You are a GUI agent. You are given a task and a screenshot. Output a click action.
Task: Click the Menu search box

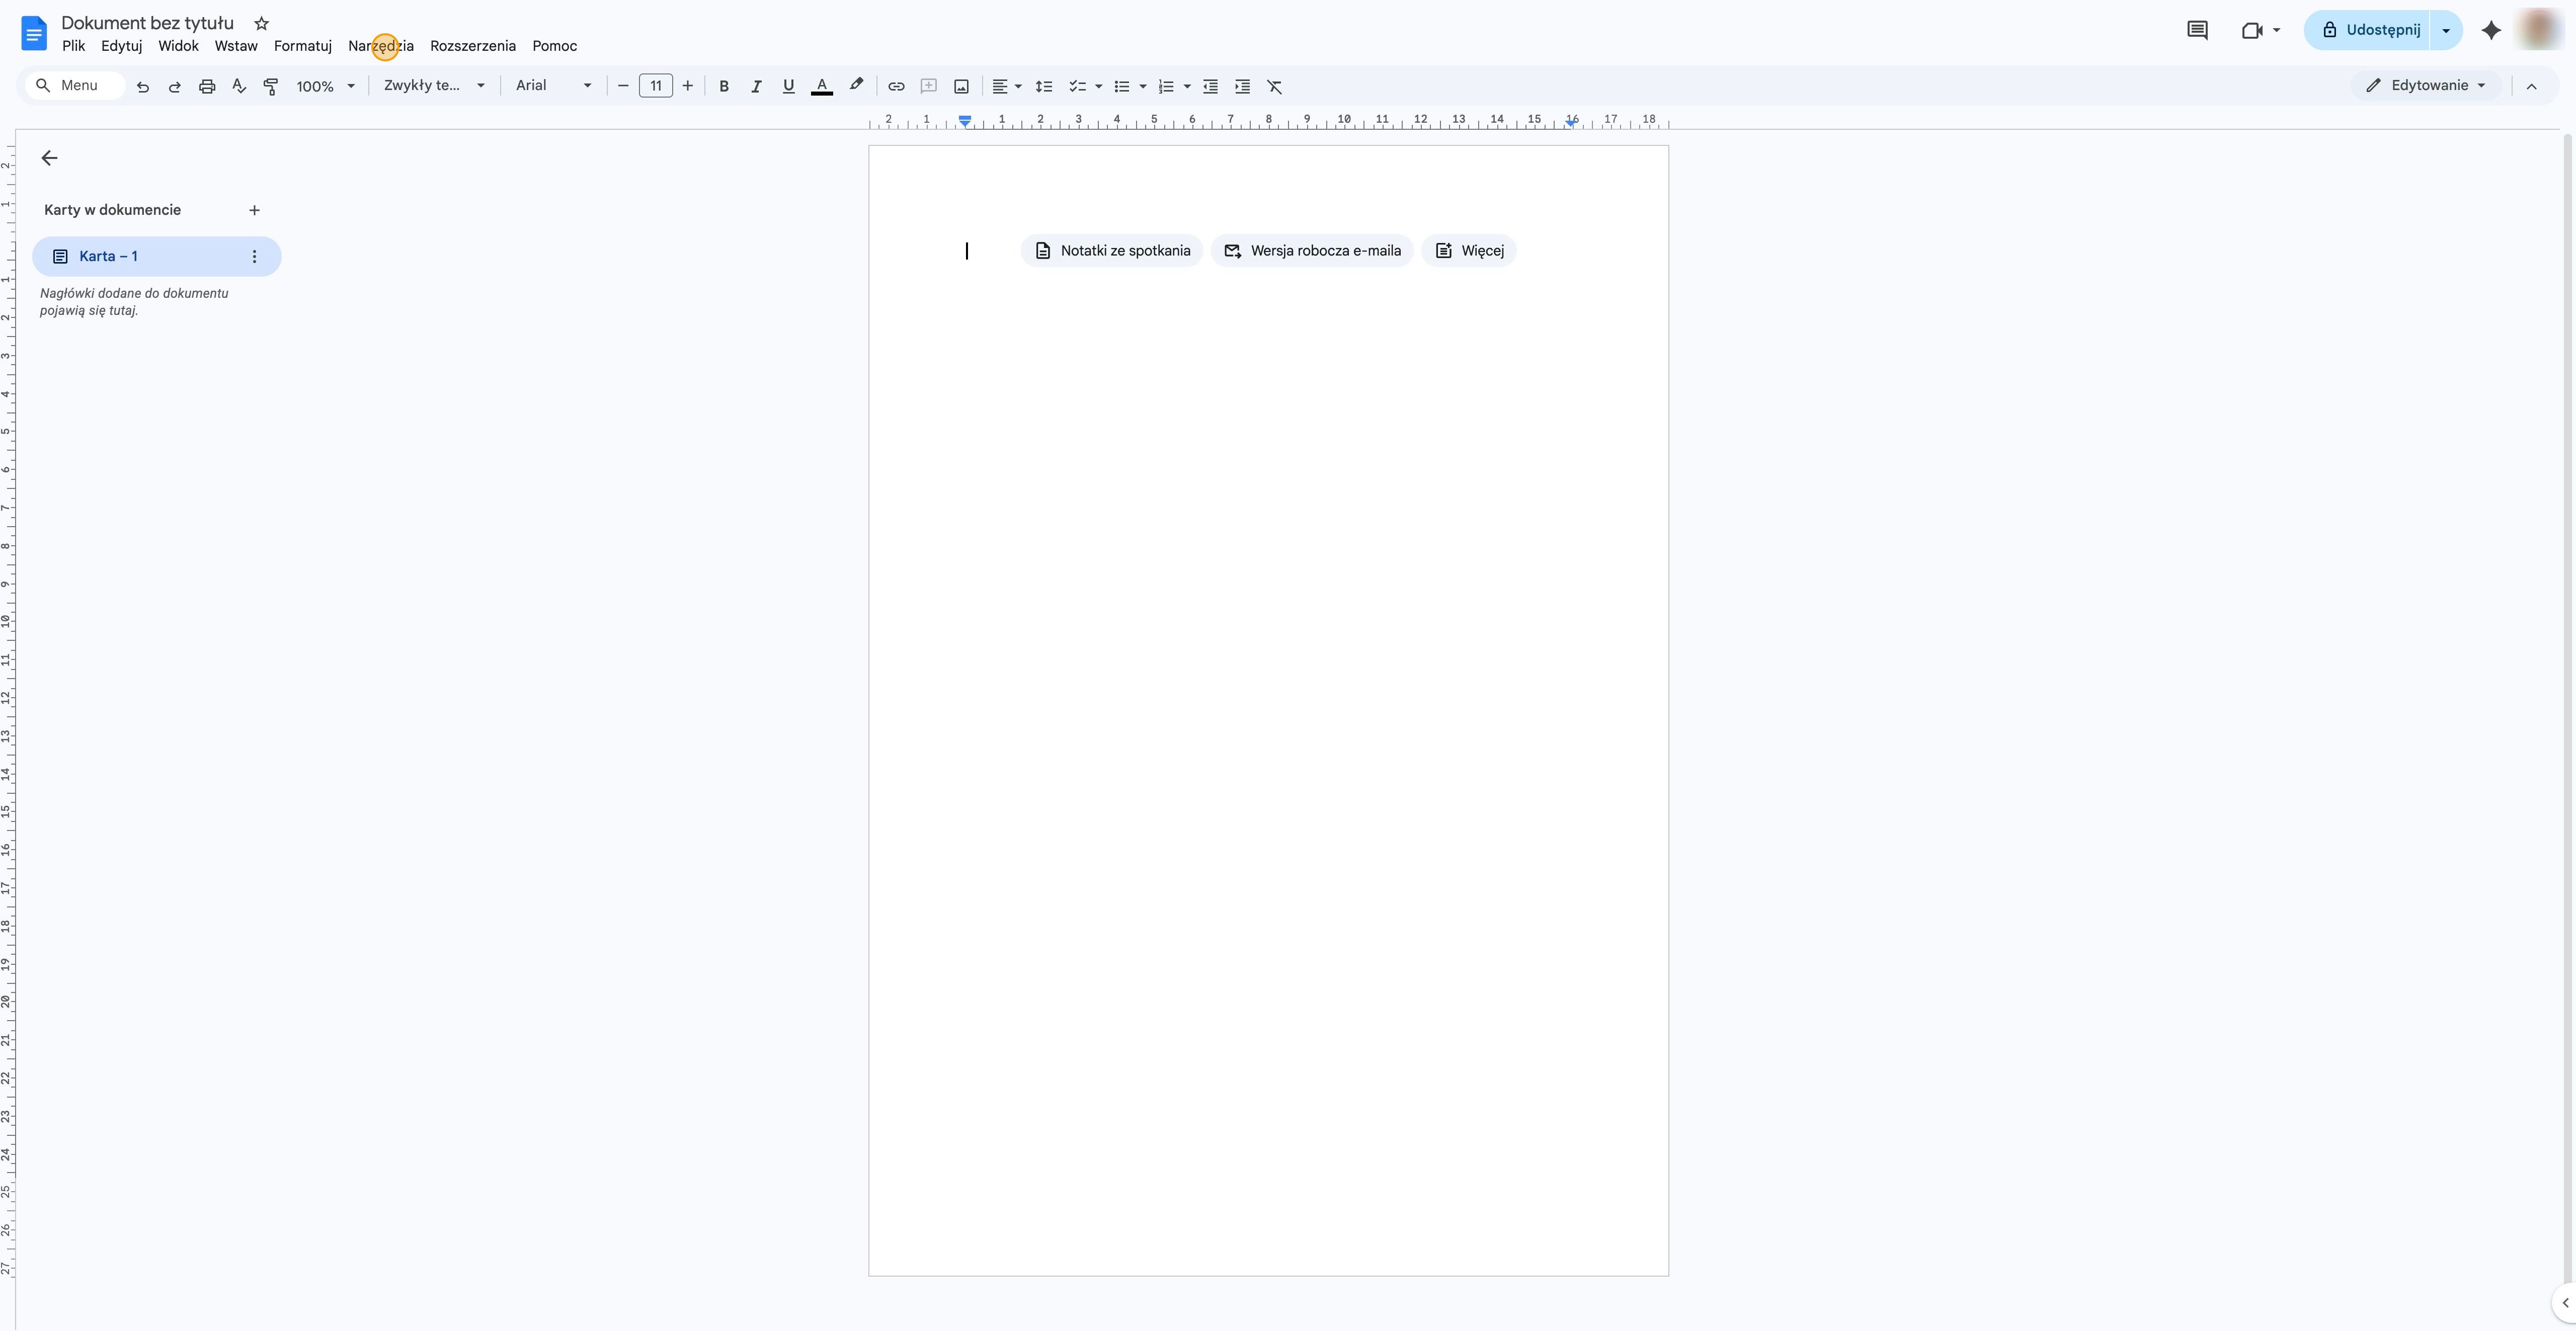(75, 86)
